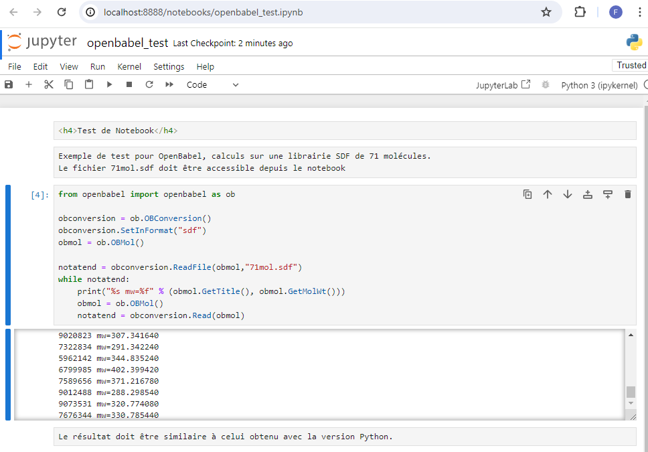This screenshot has width=648, height=452.
Task: Click the browser back arrow
Action: [13, 12]
